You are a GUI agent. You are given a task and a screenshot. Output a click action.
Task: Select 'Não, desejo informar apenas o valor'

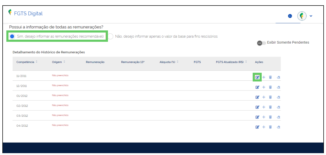[111, 36]
